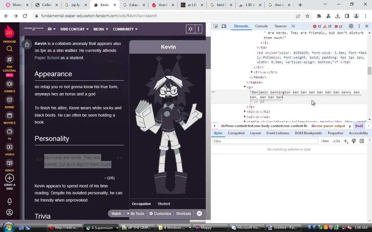Open Fandom notifications bell
Screen dimensions: 372x232
(x=9, y=201)
